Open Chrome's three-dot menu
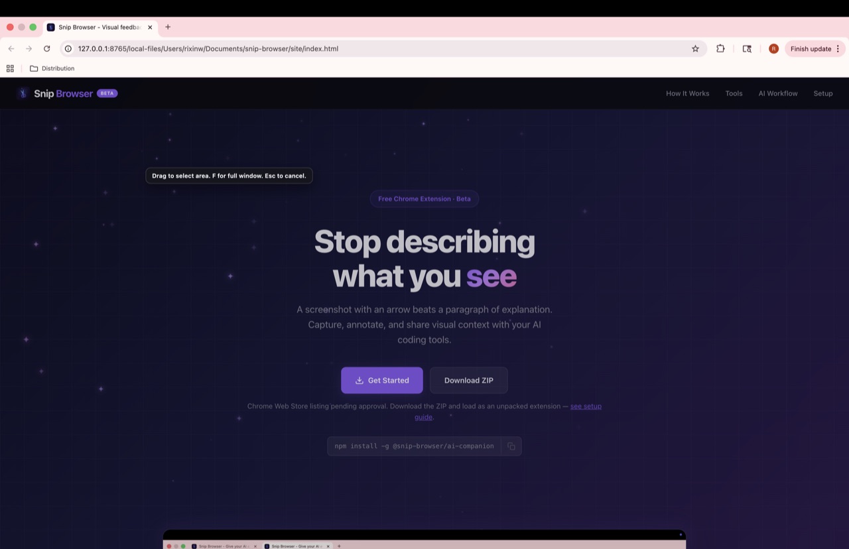The width and height of the screenshot is (849, 549). point(838,48)
